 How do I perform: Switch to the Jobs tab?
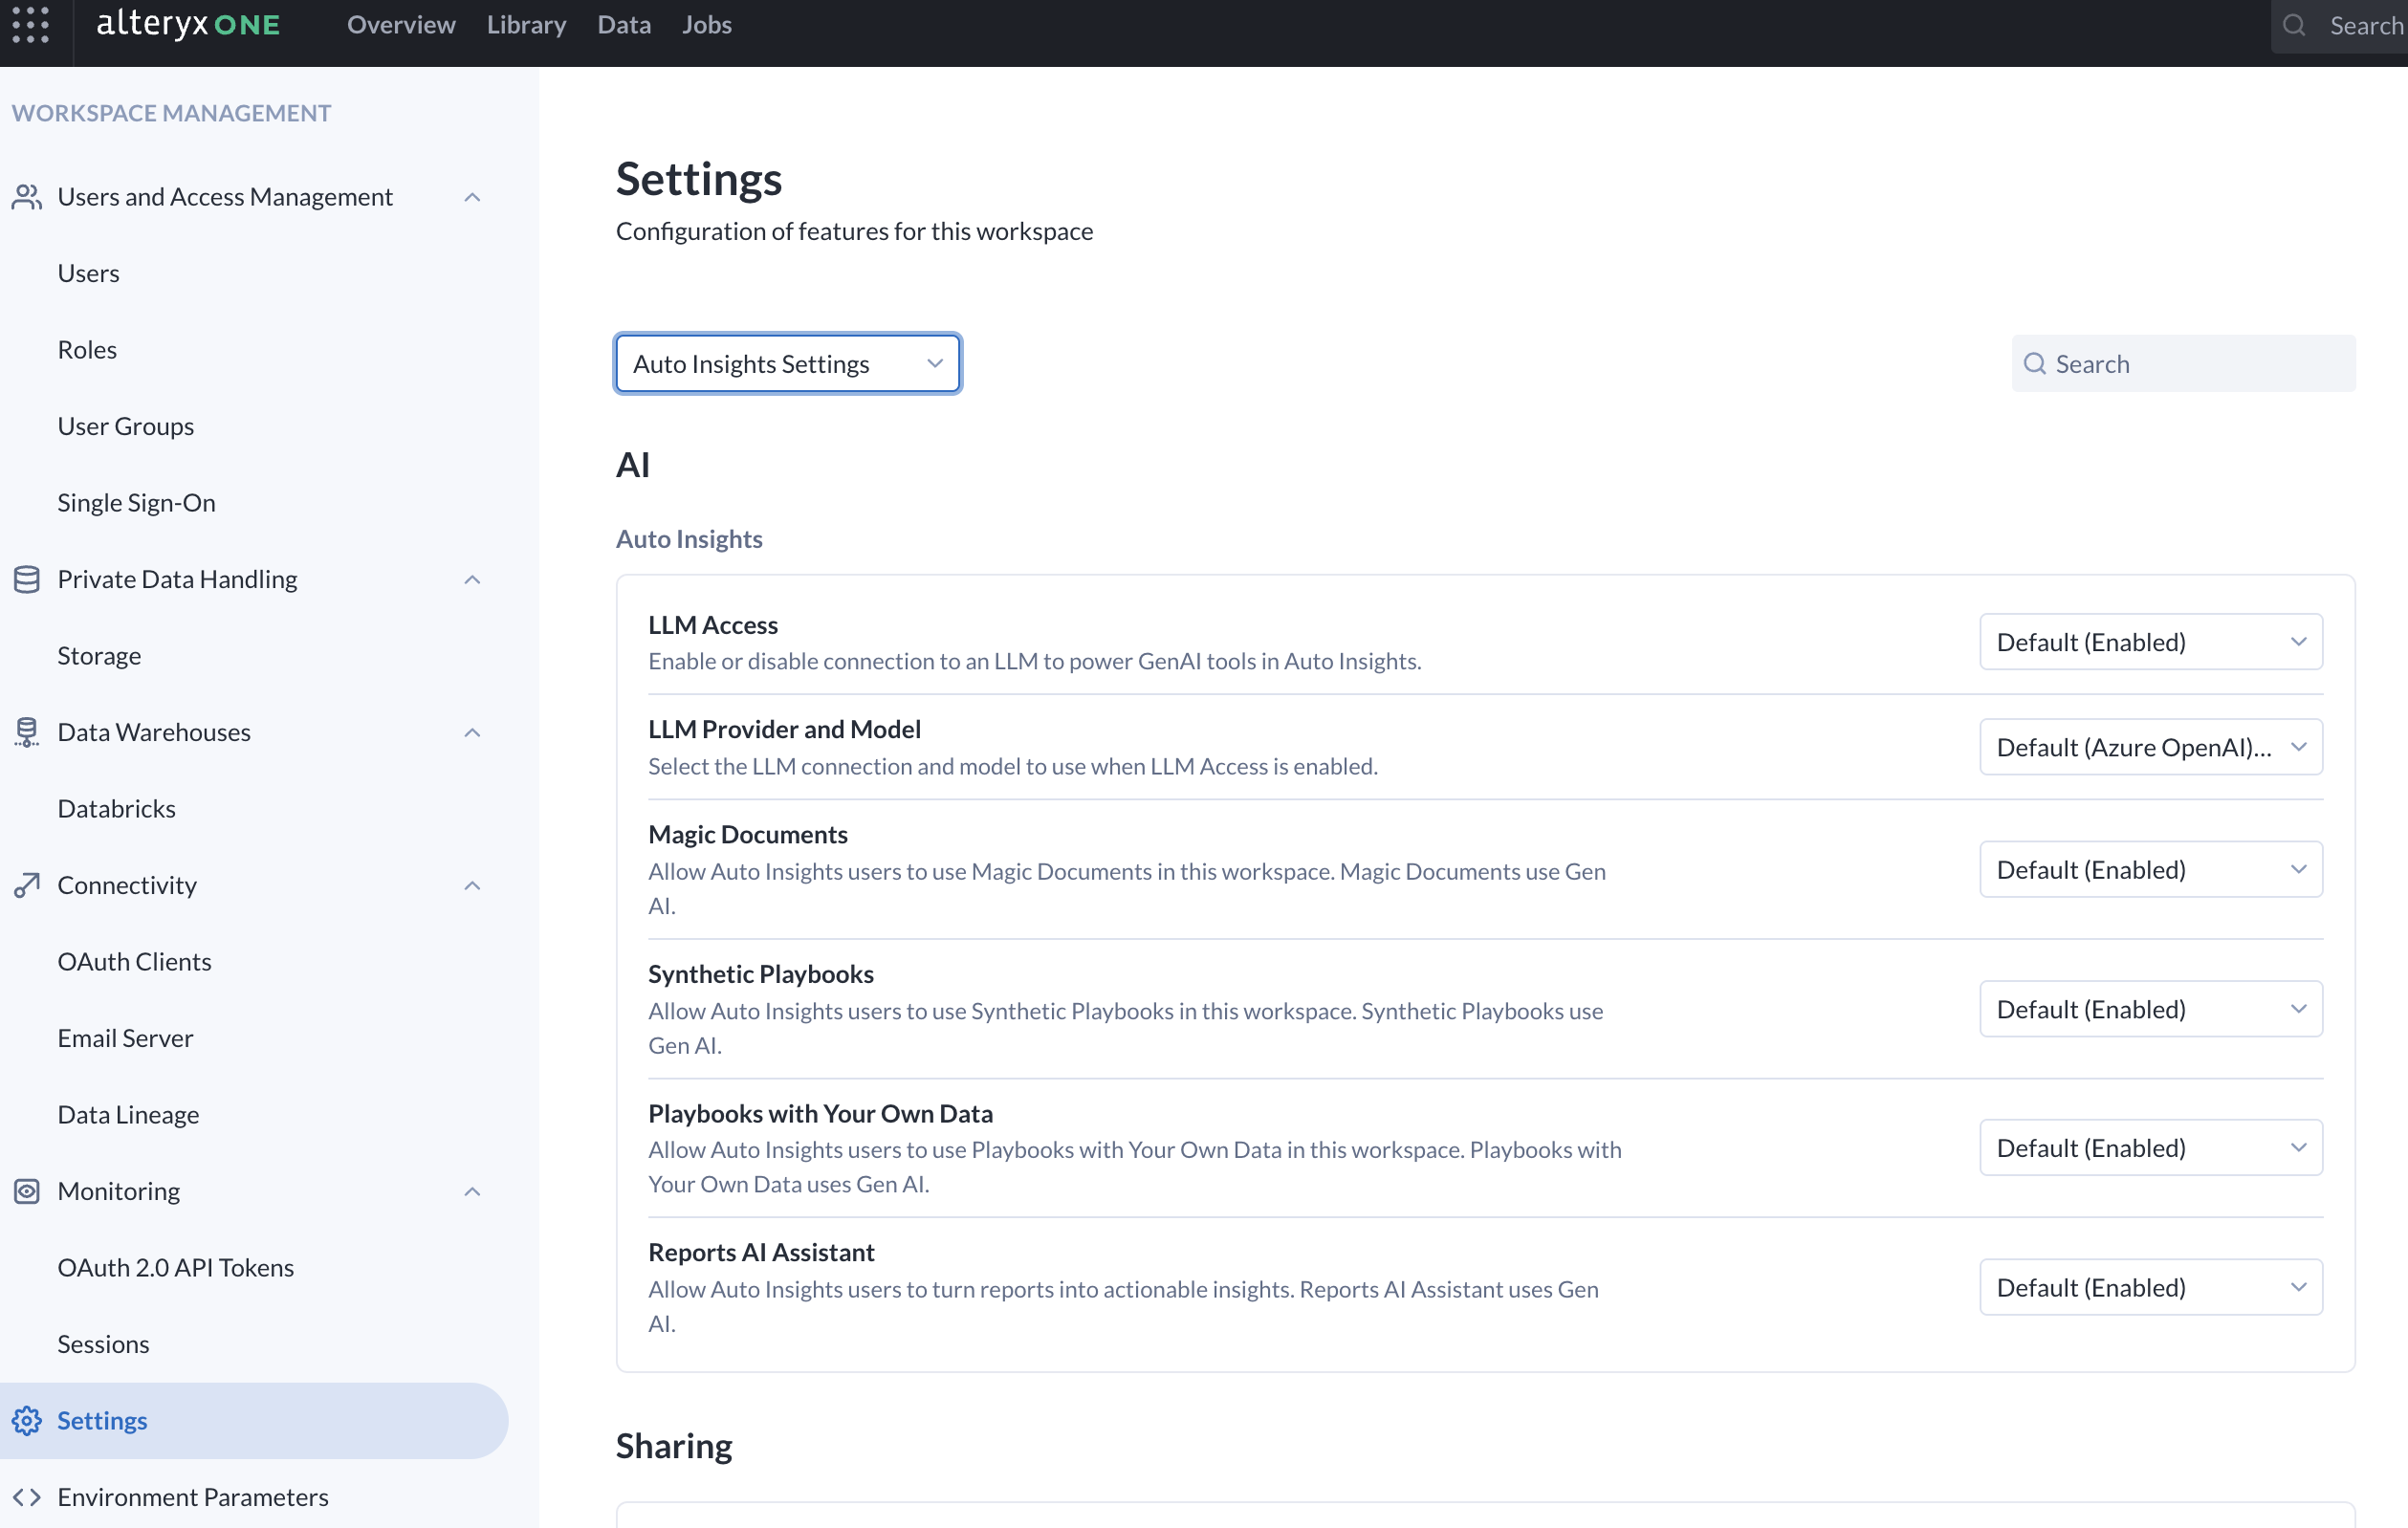(706, 25)
